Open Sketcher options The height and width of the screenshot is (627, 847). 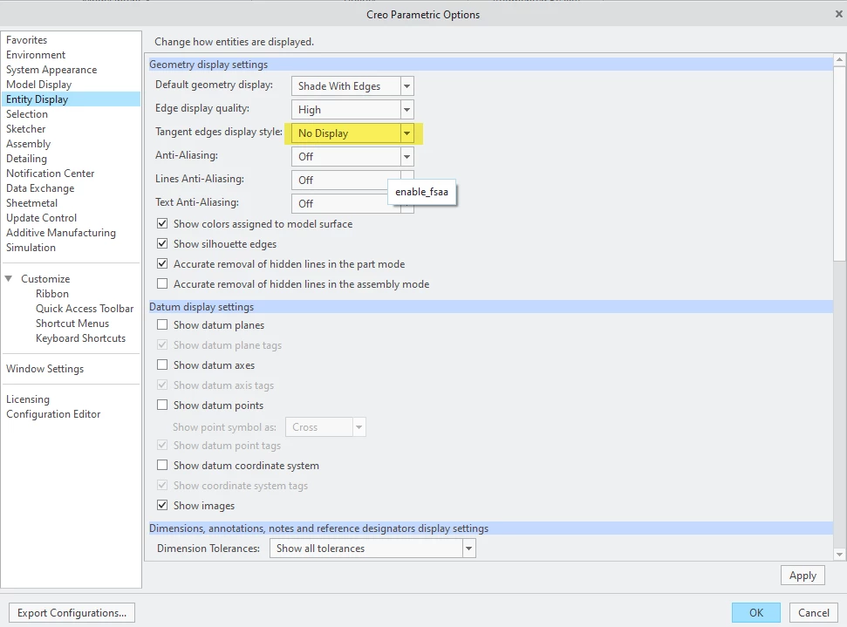(26, 129)
